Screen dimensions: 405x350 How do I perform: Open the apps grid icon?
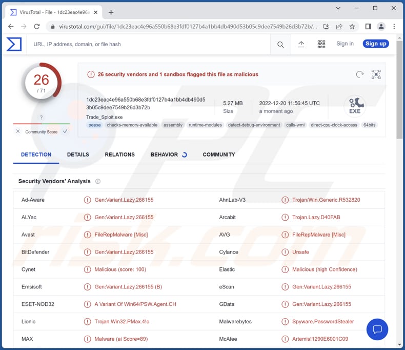[x=321, y=44]
